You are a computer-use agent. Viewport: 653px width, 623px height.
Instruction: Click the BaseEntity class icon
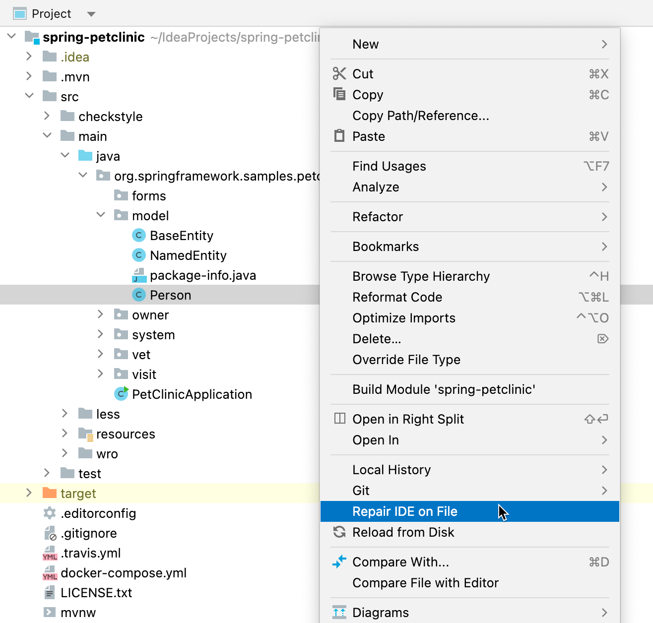[139, 235]
